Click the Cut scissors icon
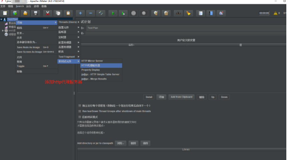This screenshot has height=160, width=288. (48, 13)
